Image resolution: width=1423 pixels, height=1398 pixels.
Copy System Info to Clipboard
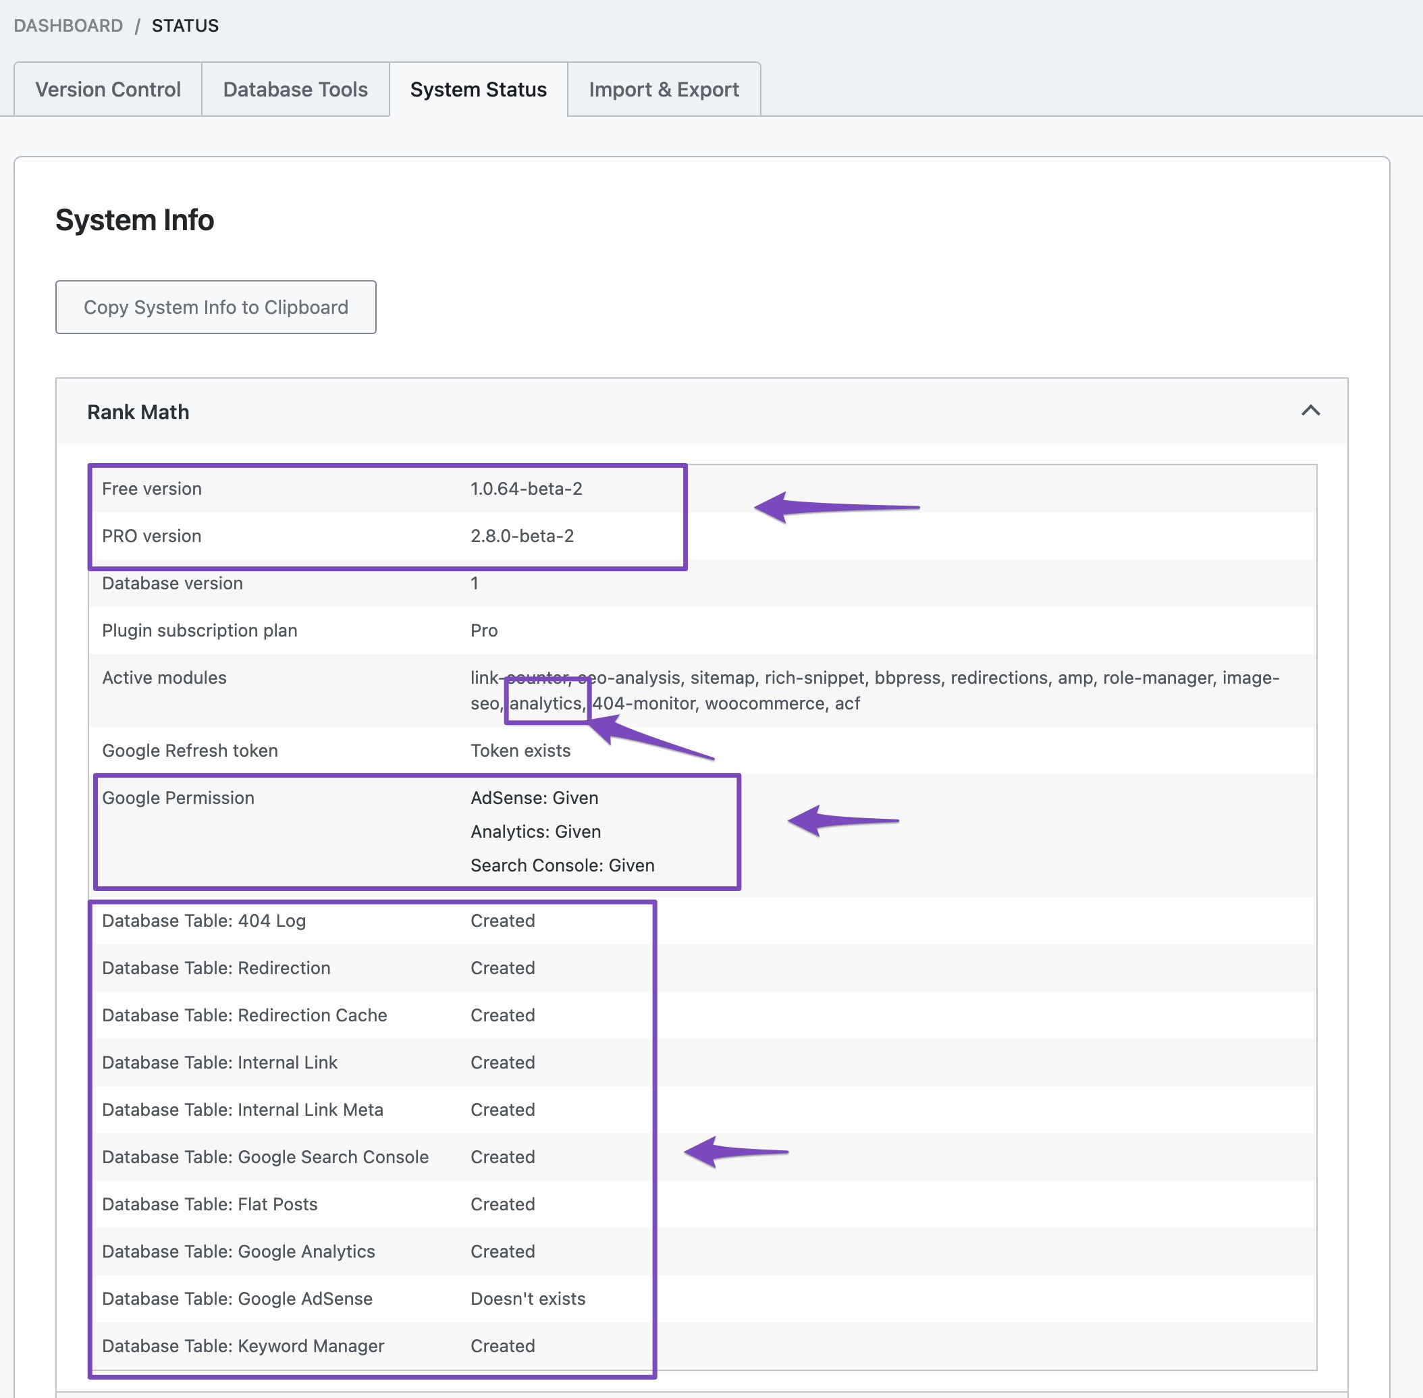tap(216, 307)
